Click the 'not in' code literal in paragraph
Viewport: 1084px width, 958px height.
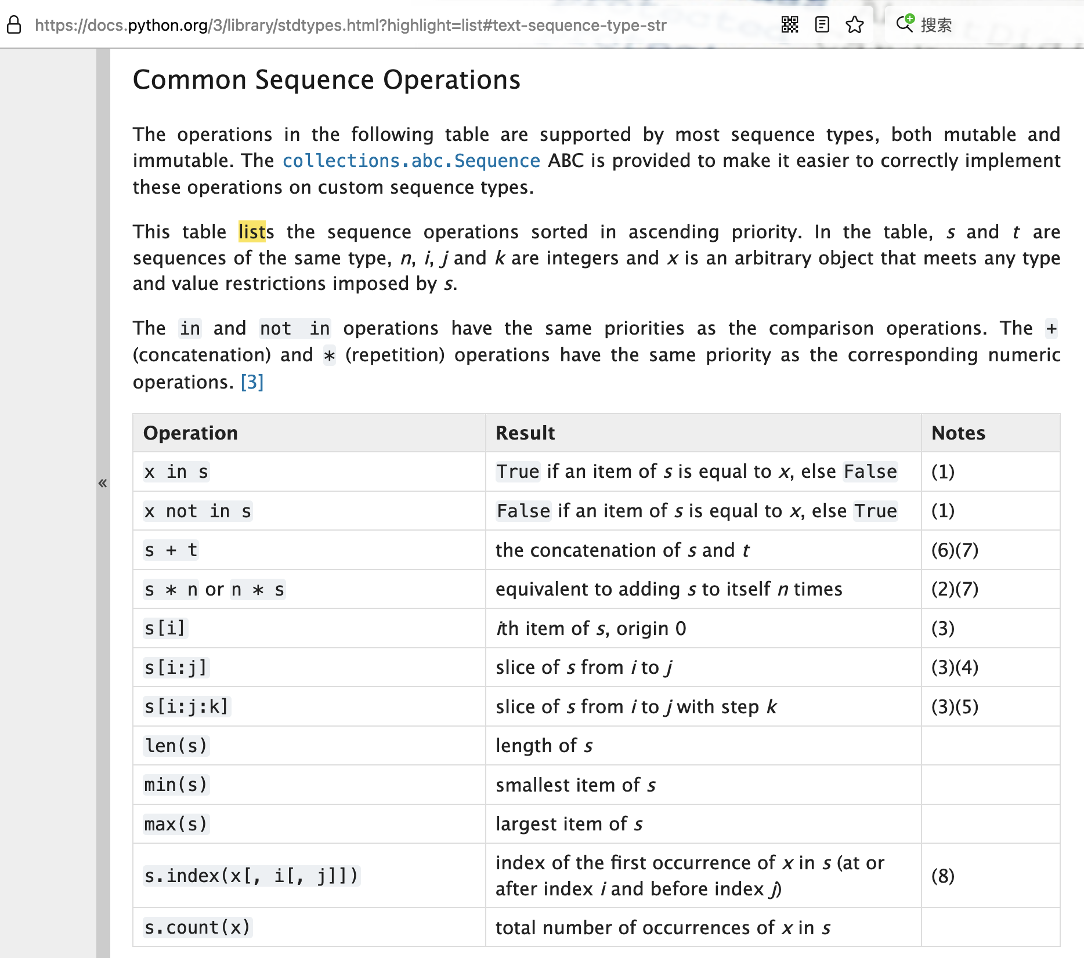[x=295, y=328]
